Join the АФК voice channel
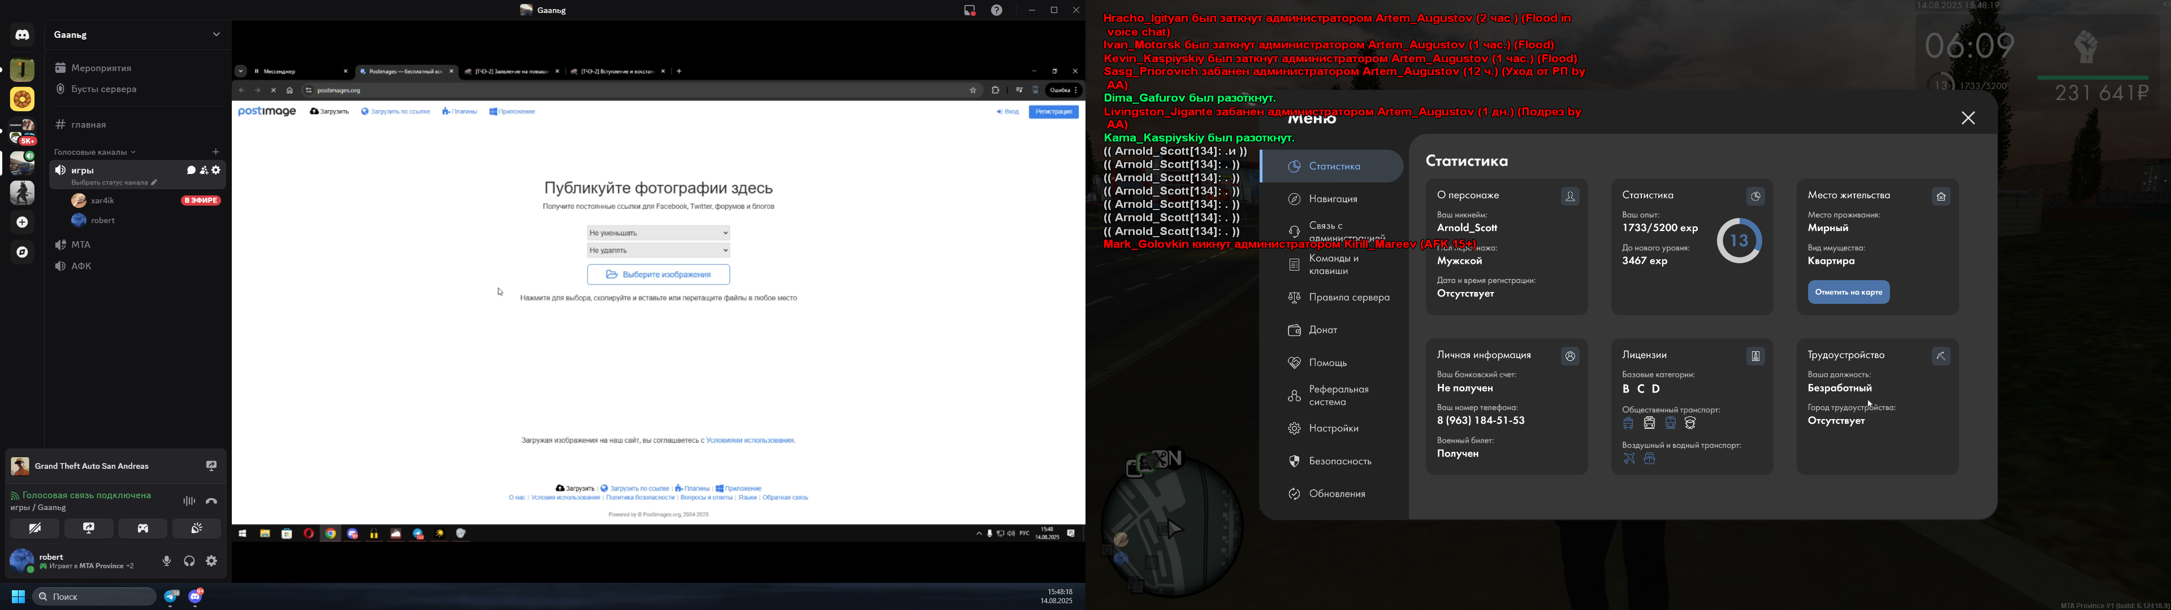 [x=136, y=266]
